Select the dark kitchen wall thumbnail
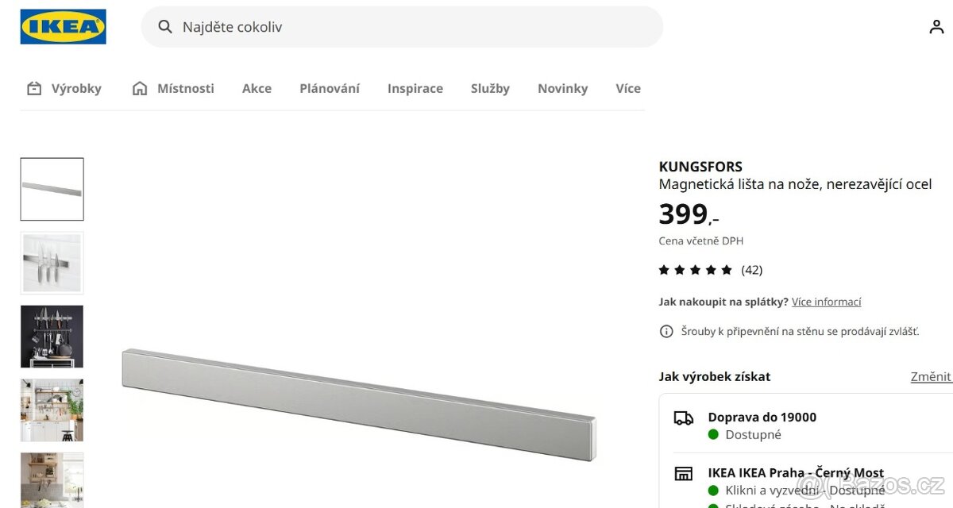953x508 pixels. click(52, 337)
